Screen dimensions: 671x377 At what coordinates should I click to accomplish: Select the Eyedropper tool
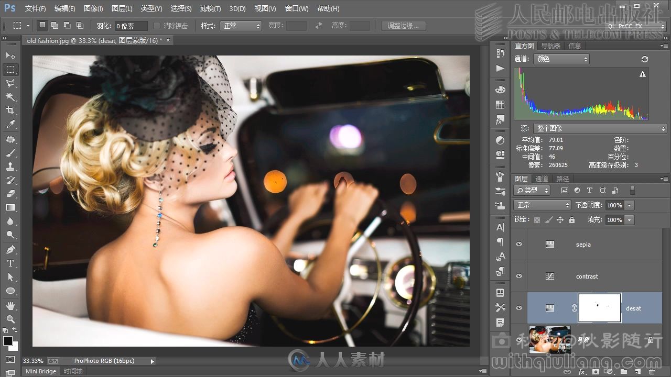10,125
